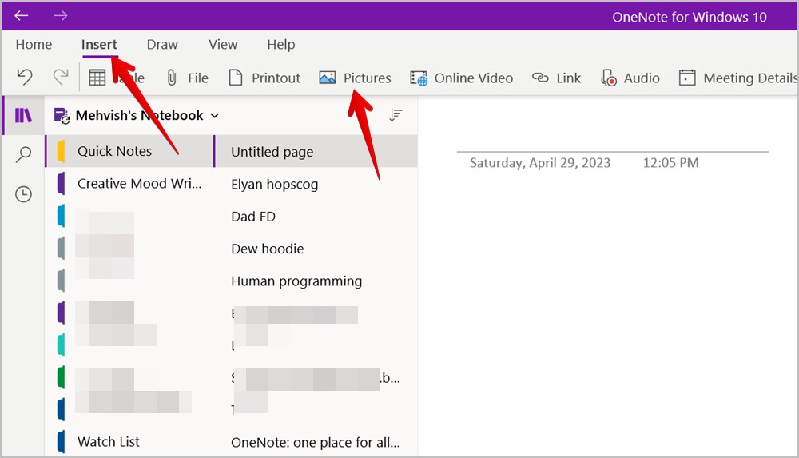Redo the last action
Screen dimensions: 799x458
click(61, 78)
